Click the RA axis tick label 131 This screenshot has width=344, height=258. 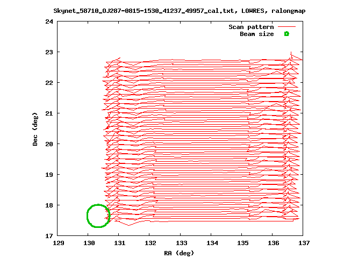click(x=120, y=243)
